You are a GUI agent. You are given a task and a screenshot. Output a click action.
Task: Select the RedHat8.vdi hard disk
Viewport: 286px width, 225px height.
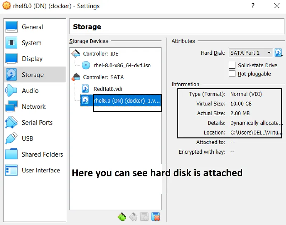click(108, 89)
